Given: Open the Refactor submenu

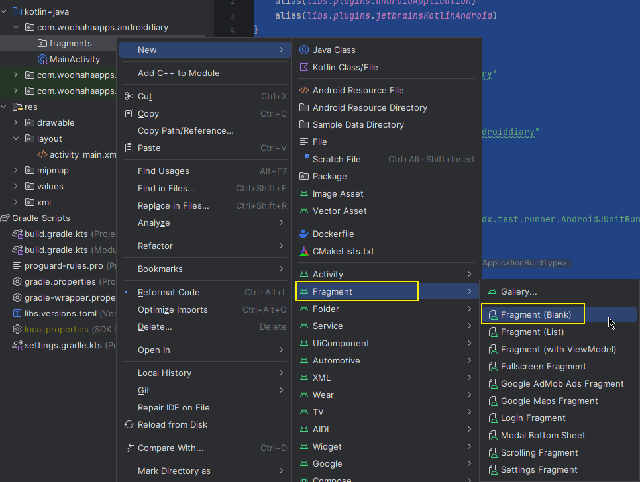Looking at the screenshot, I should [x=205, y=246].
